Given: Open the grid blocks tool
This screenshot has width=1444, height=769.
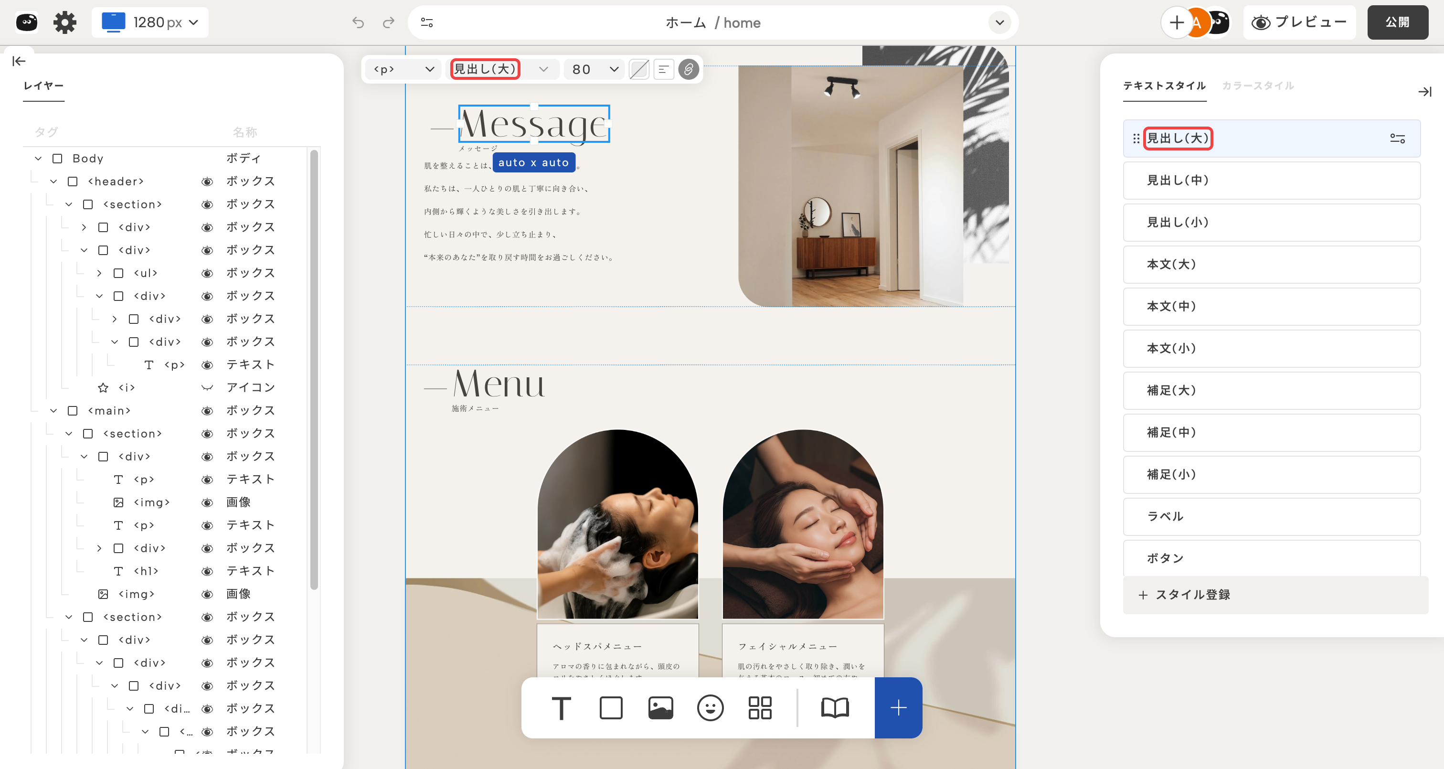Looking at the screenshot, I should (x=760, y=707).
